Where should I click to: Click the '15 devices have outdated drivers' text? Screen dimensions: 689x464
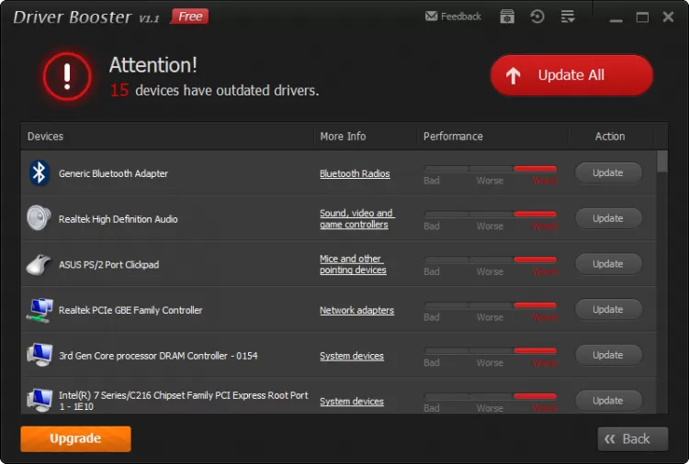coord(214,91)
